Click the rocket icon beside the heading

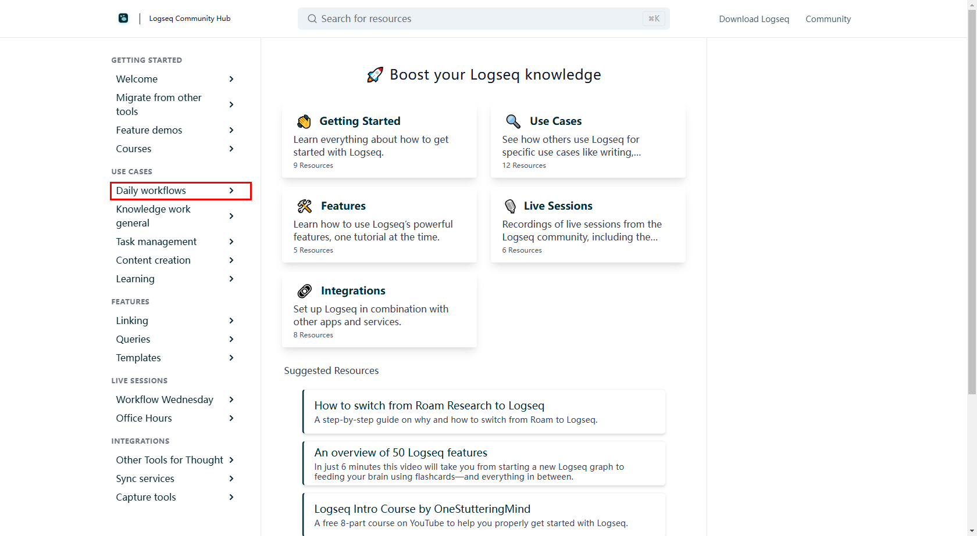coord(375,75)
